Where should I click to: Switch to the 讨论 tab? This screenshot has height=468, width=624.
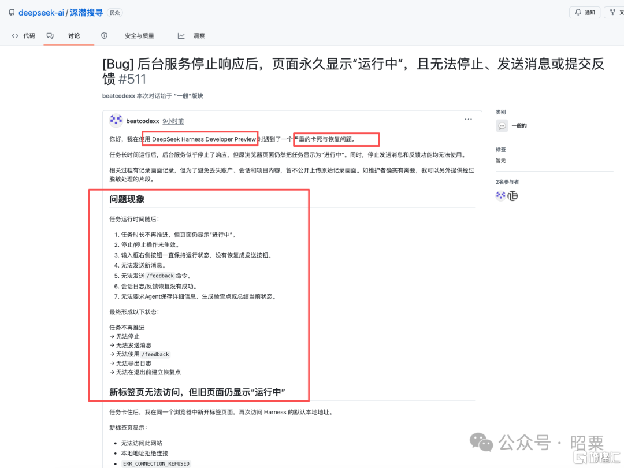pyautogui.click(x=73, y=36)
